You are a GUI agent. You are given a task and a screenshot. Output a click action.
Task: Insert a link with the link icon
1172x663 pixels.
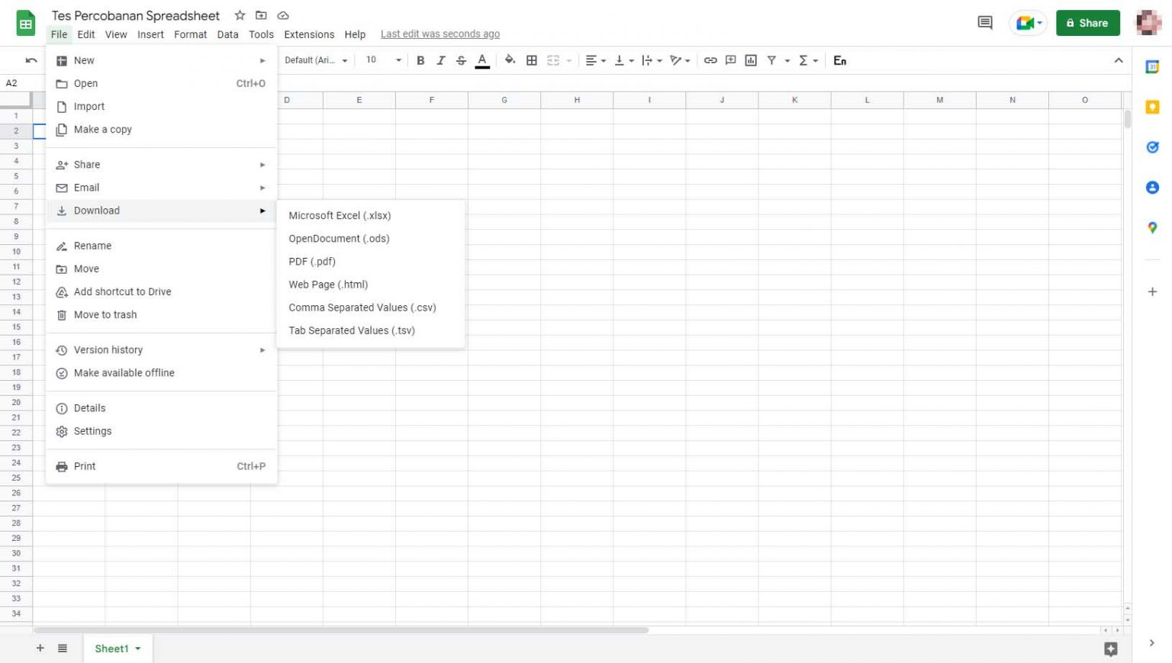pos(710,60)
